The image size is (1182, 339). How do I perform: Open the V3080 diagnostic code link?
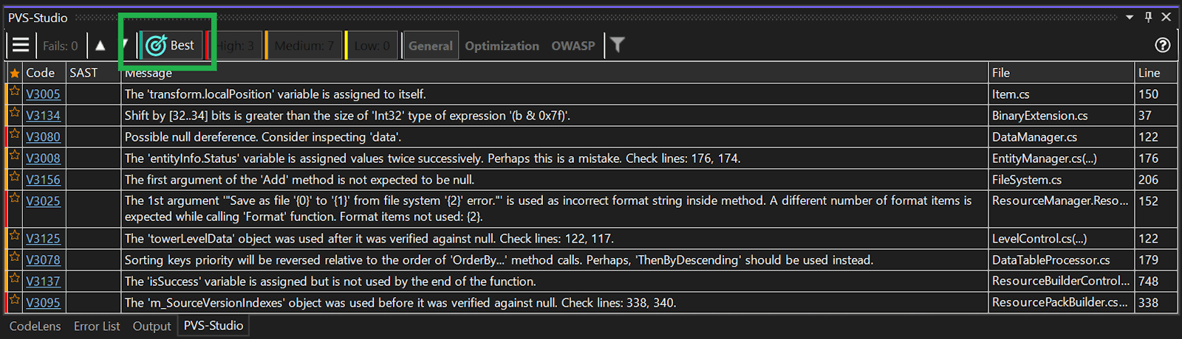pyautogui.click(x=43, y=137)
